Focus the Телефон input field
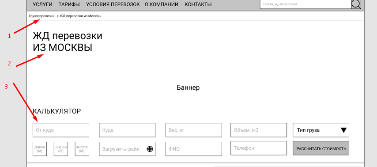Viewport: 377px width, 167px height. click(259, 148)
